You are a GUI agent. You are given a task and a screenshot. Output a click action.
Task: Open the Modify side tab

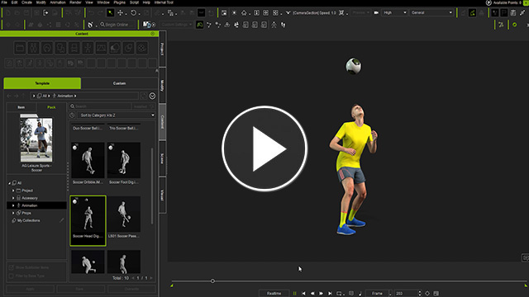click(162, 86)
